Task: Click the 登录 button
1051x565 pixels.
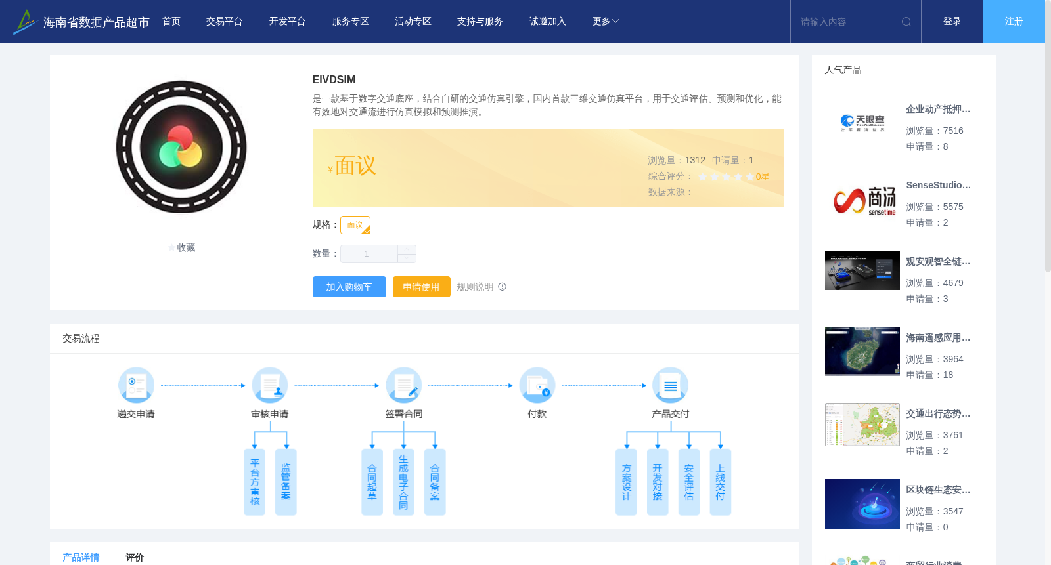Action: click(x=952, y=22)
